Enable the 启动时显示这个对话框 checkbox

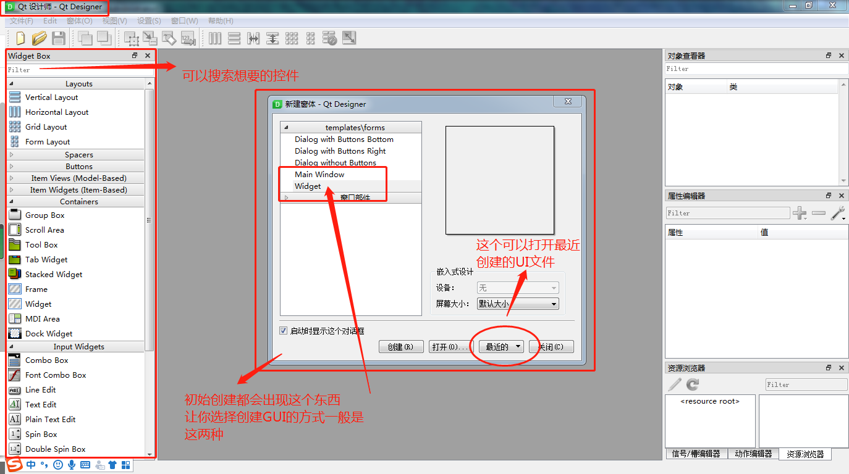283,330
